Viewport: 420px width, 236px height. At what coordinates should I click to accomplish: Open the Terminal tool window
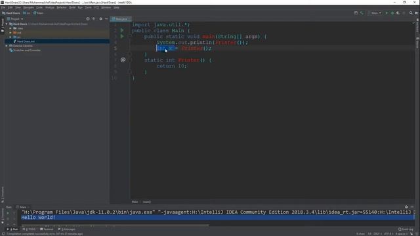pos(47,229)
